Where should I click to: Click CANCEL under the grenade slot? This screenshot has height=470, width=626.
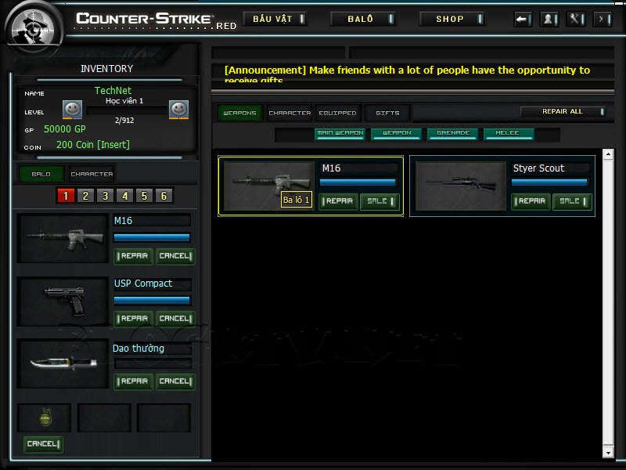point(43,444)
